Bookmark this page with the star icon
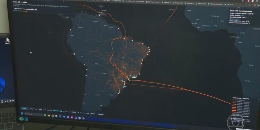This screenshot has width=260, height=130. 243,1
